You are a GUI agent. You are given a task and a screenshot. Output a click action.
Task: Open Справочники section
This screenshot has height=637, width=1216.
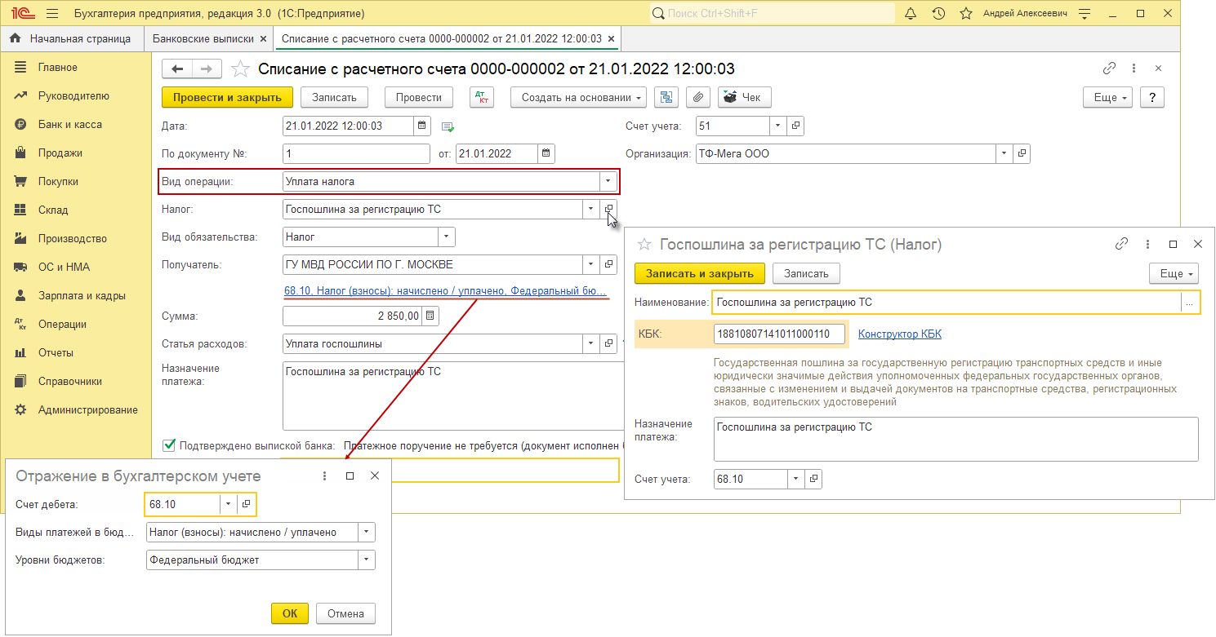pos(70,381)
